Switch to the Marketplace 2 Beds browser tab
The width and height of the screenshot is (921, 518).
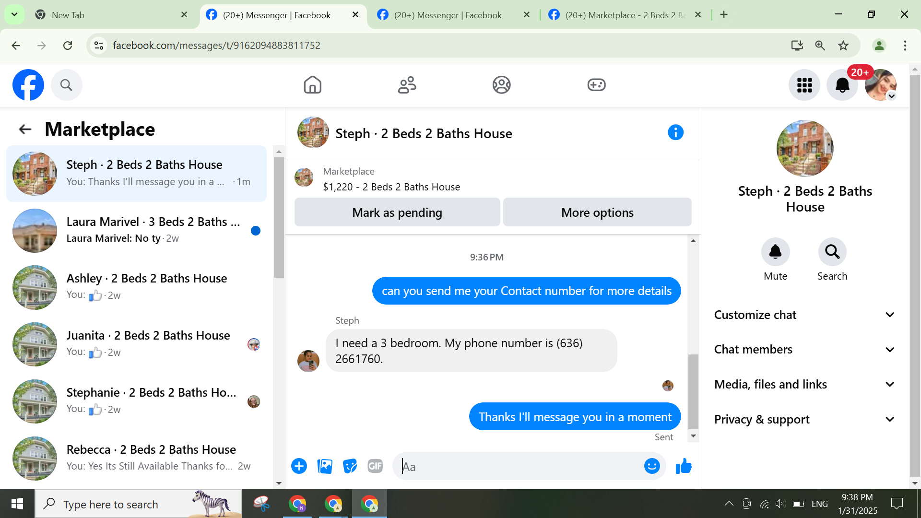(625, 15)
